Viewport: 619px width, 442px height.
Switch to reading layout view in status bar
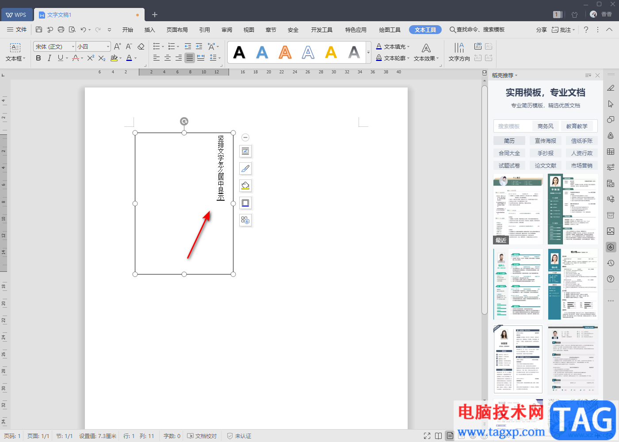click(438, 436)
